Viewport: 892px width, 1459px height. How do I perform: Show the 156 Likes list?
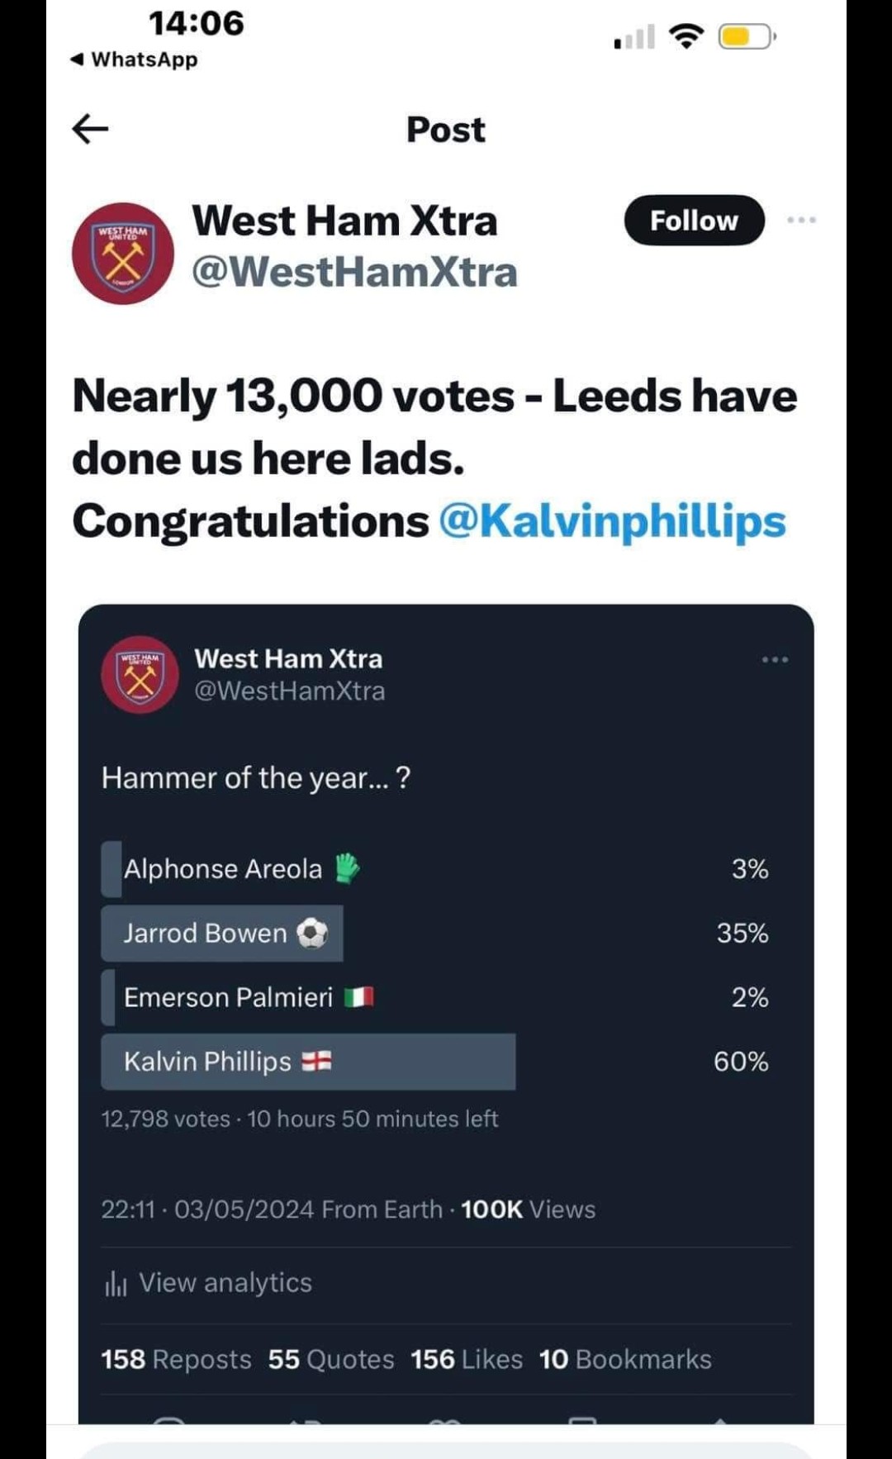[467, 1359]
